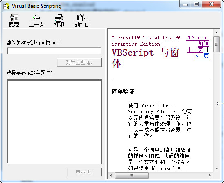Click the 列出主题 button
The width and height of the screenshot is (224, 183).
(79, 62)
